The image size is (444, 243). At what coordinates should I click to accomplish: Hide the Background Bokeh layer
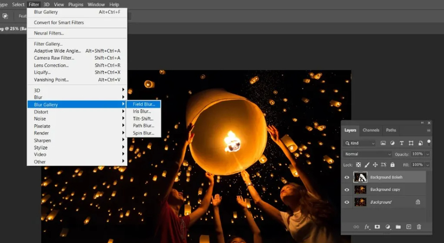coord(347,177)
